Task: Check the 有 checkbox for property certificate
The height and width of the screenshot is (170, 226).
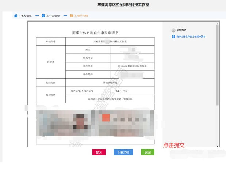Action: [x=124, y=91]
